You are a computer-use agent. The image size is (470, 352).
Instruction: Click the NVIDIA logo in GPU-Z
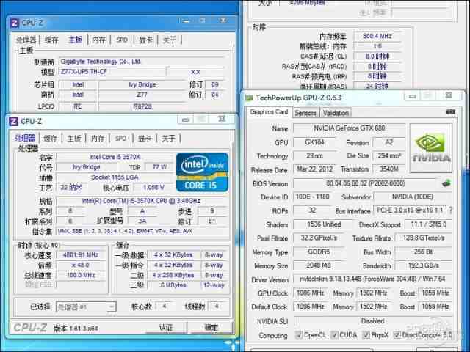[x=431, y=148]
